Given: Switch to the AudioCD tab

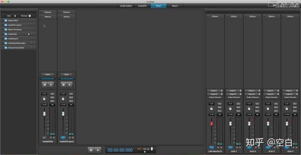Looking at the screenshot, I should click(142, 6).
